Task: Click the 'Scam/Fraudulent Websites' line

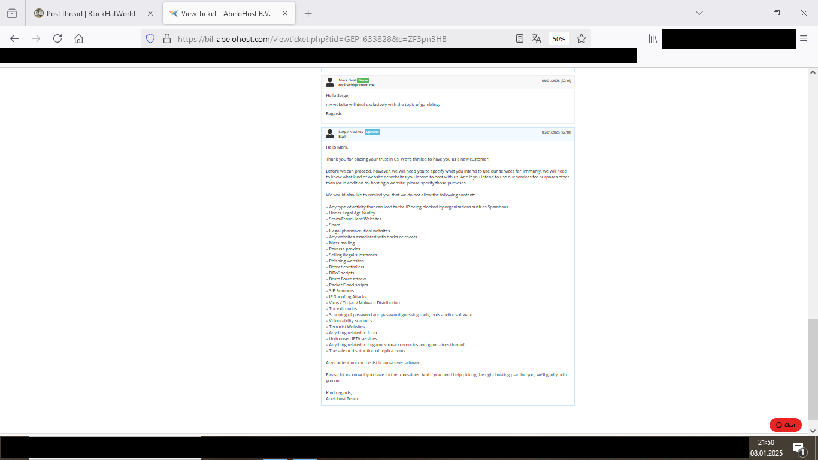Action: click(x=353, y=219)
